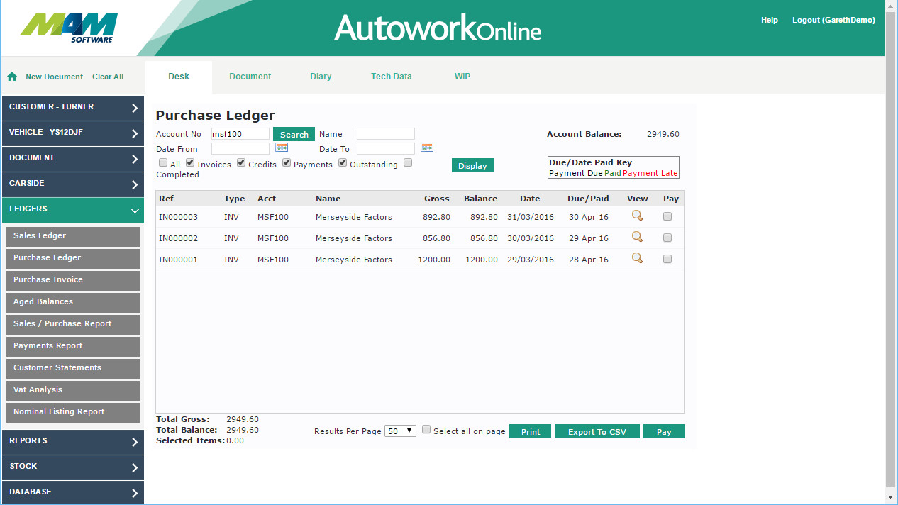Uncheck the Invoices filter checkbox
This screenshot has height=505, width=898.
(190, 163)
